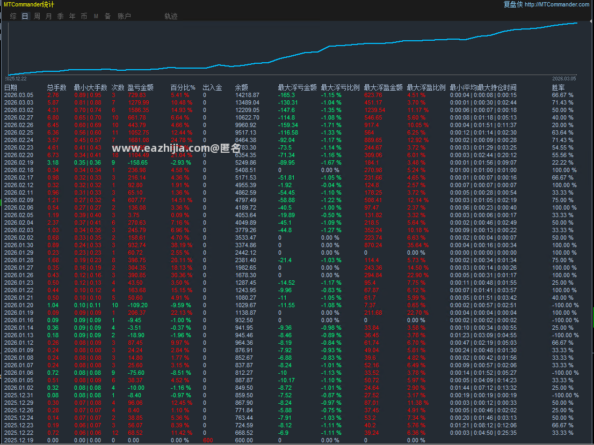Click balance value 14218.87
Image resolution: width=594 pixels, height=445 pixels.
(247, 95)
